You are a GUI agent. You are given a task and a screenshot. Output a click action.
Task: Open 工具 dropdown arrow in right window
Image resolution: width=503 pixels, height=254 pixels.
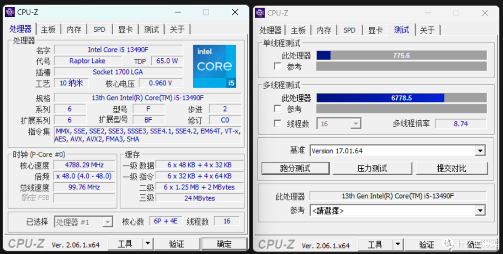click(398, 245)
